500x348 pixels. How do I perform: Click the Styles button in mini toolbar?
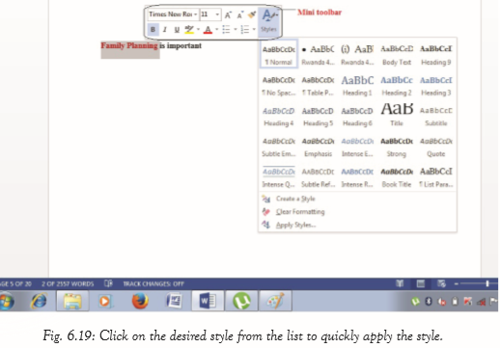point(268,21)
